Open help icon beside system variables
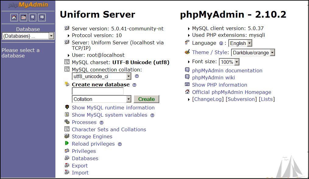Image resolution: width=309 pixels, height=179 pixels. point(152,115)
